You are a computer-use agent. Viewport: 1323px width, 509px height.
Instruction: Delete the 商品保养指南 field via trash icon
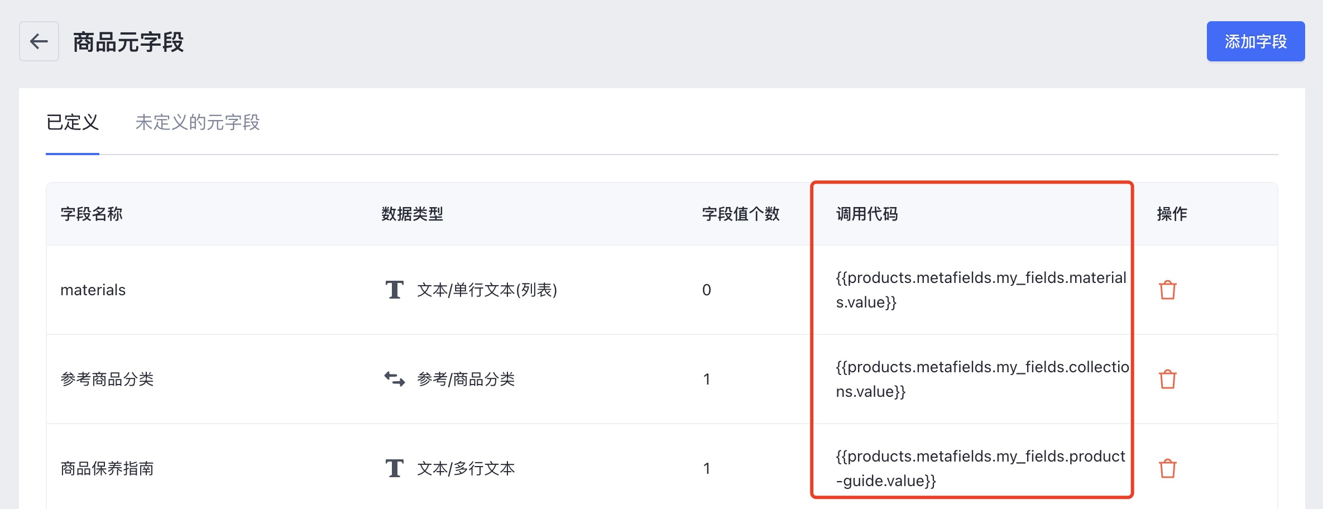pos(1167,469)
